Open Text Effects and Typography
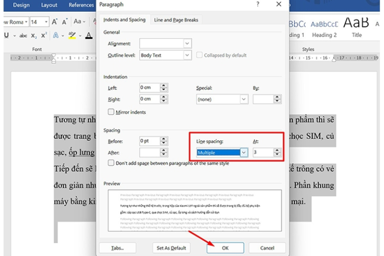The image size is (384, 256). tap(56, 35)
